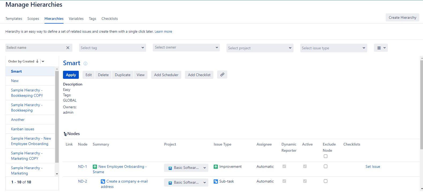Screen dimensions: 423x193
Task: Check Exclude Node for ND-1 row
Action: point(325,166)
